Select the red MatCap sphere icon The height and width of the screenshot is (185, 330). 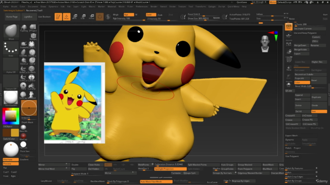pos(23,136)
